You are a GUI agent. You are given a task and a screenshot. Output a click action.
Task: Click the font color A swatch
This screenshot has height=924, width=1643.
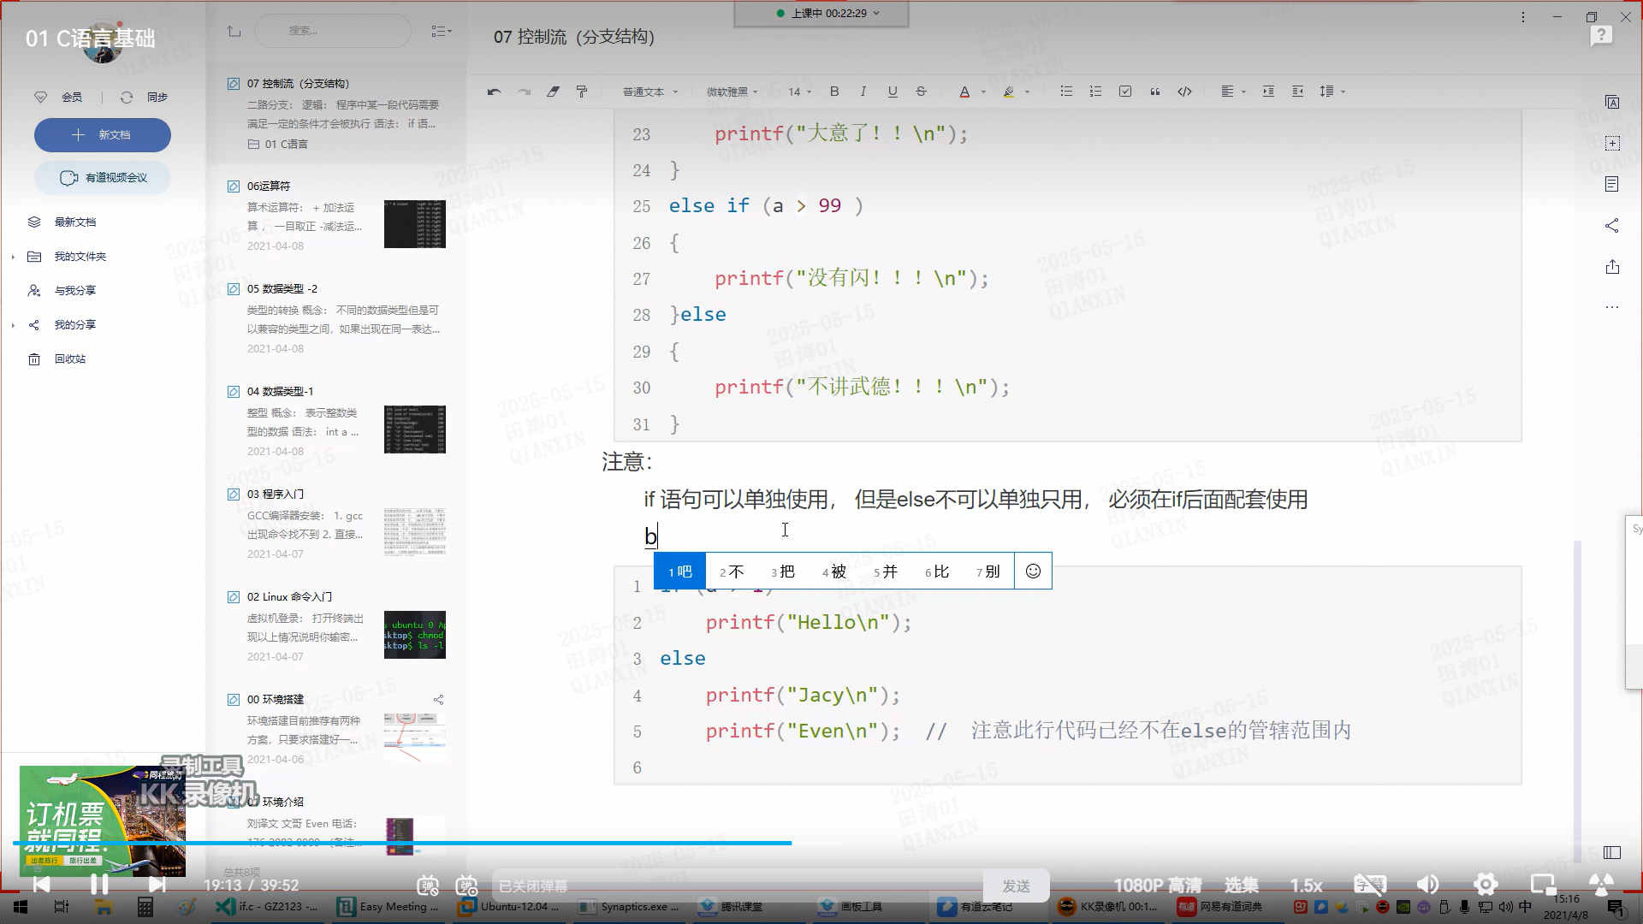(x=964, y=92)
